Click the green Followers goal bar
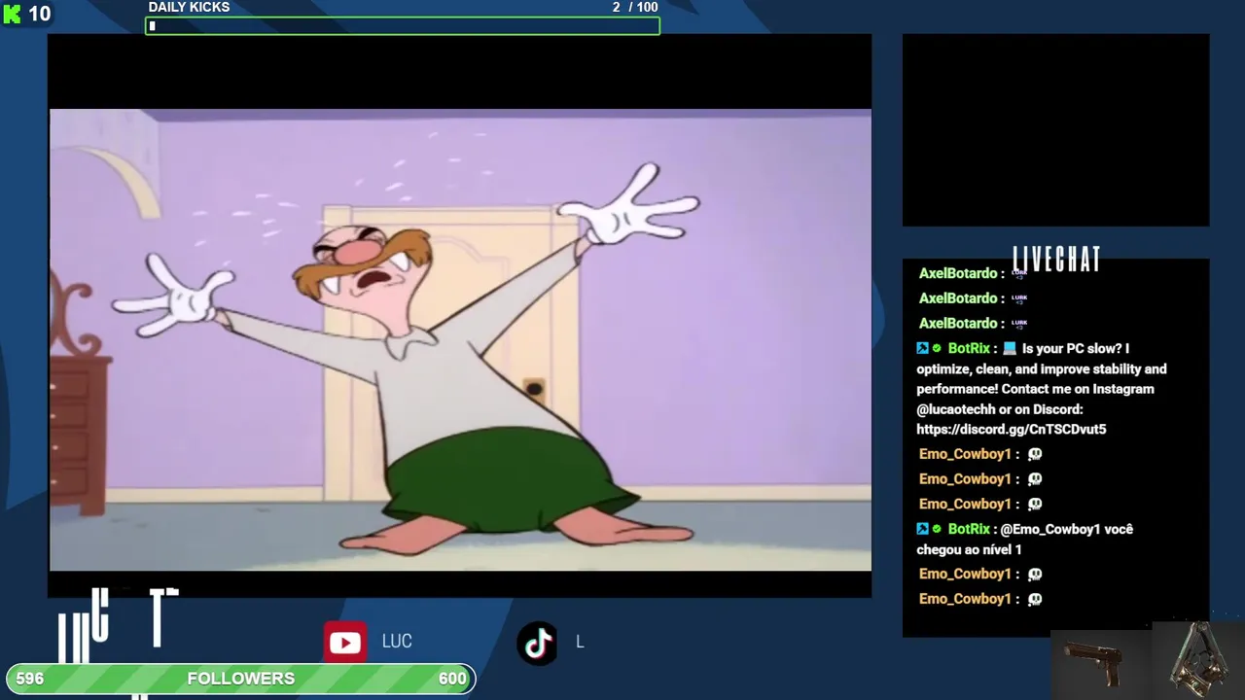Image resolution: width=1245 pixels, height=700 pixels. coord(241,679)
